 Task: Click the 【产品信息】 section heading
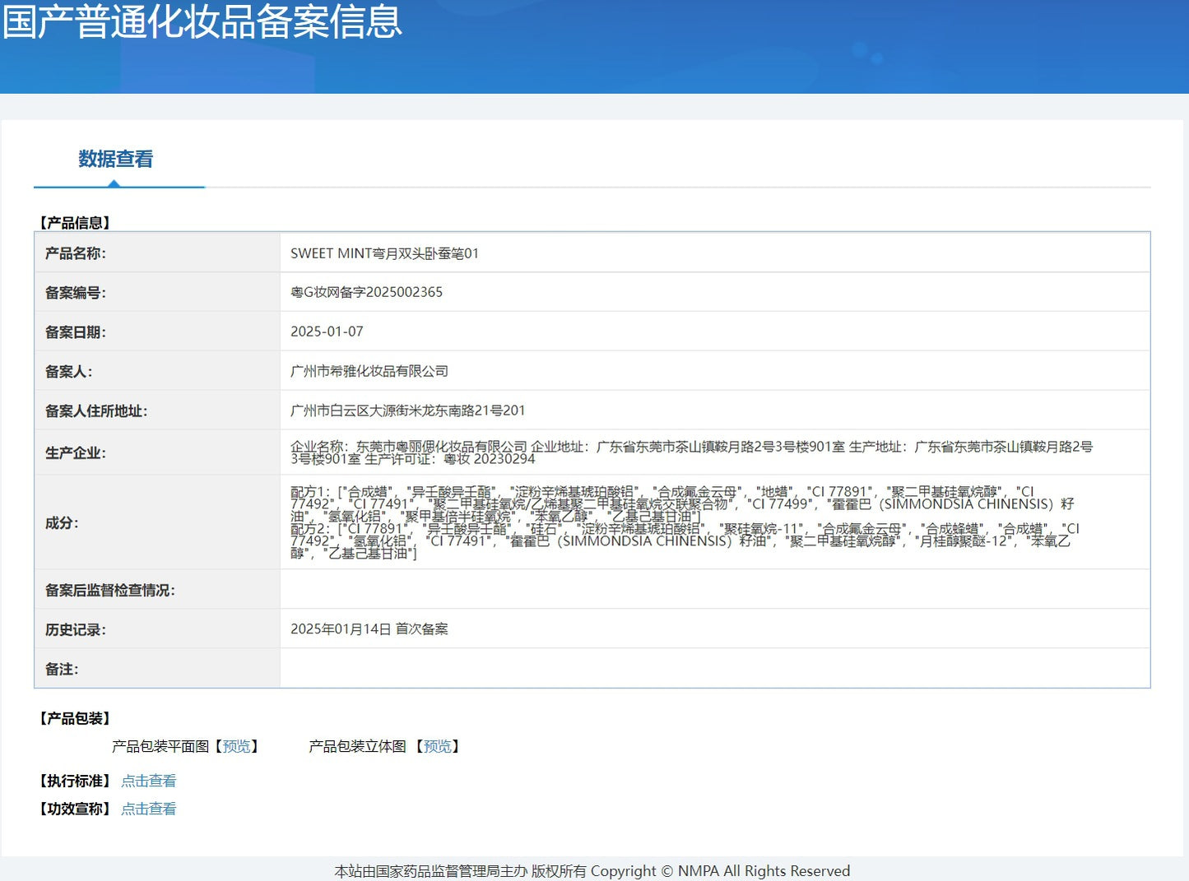pyautogui.click(x=75, y=222)
